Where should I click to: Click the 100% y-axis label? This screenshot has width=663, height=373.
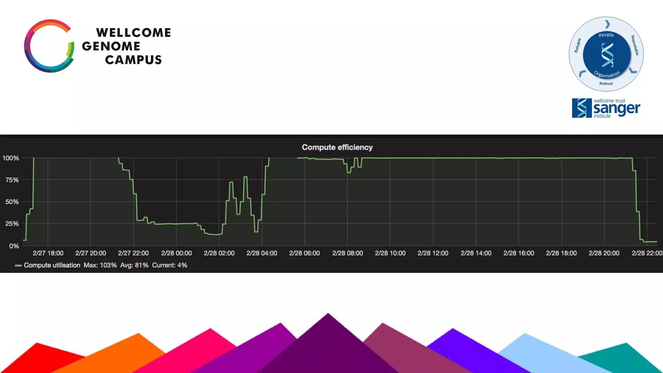pyautogui.click(x=11, y=158)
